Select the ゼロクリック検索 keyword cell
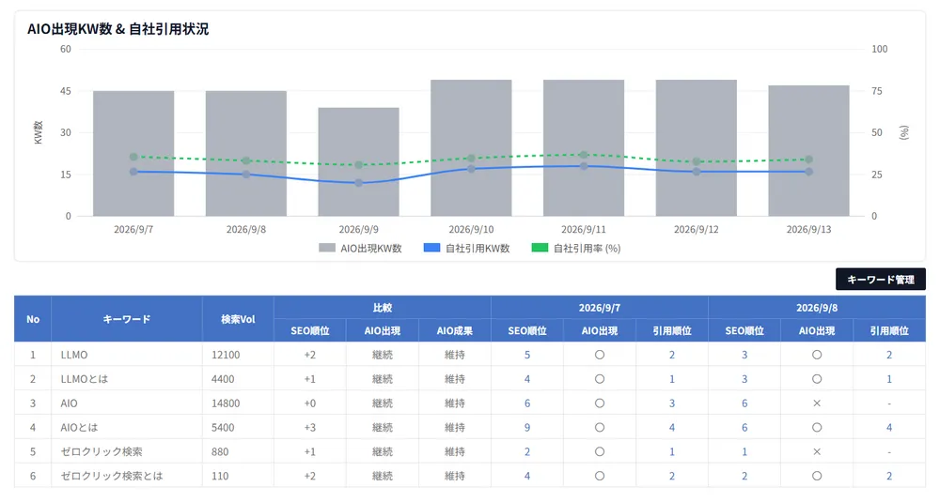Viewport: 940px width, 502px height. pyautogui.click(x=127, y=451)
